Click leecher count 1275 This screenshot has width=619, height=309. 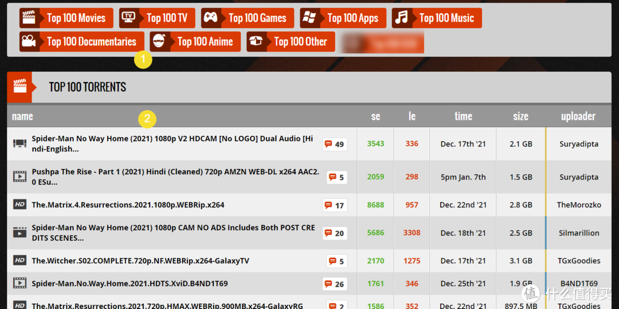pyautogui.click(x=412, y=261)
